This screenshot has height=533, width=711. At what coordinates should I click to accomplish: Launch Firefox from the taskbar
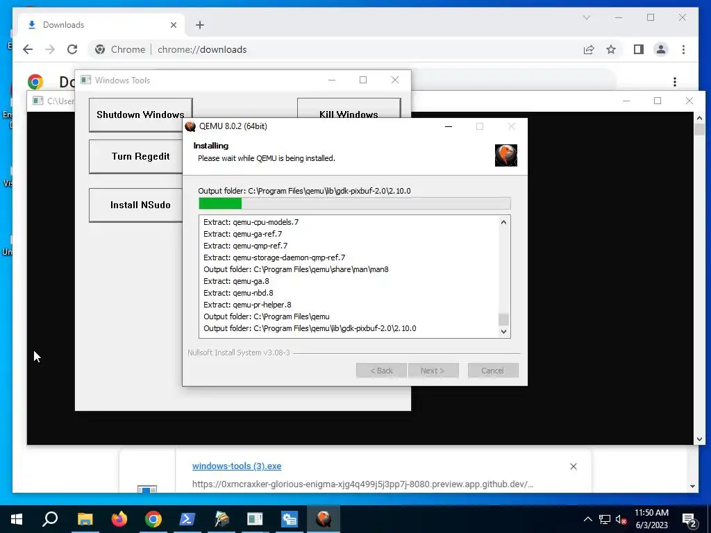click(x=119, y=519)
